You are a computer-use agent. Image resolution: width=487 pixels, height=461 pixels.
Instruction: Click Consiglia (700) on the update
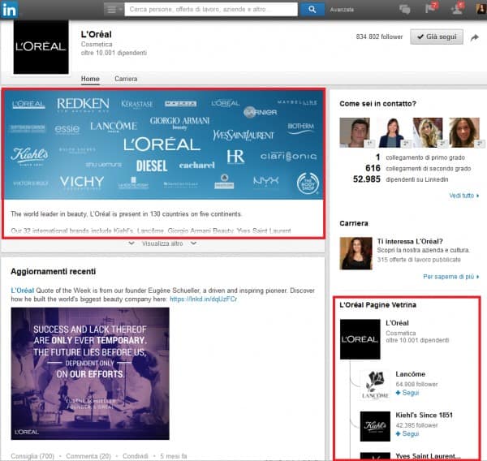pyautogui.click(x=32, y=456)
